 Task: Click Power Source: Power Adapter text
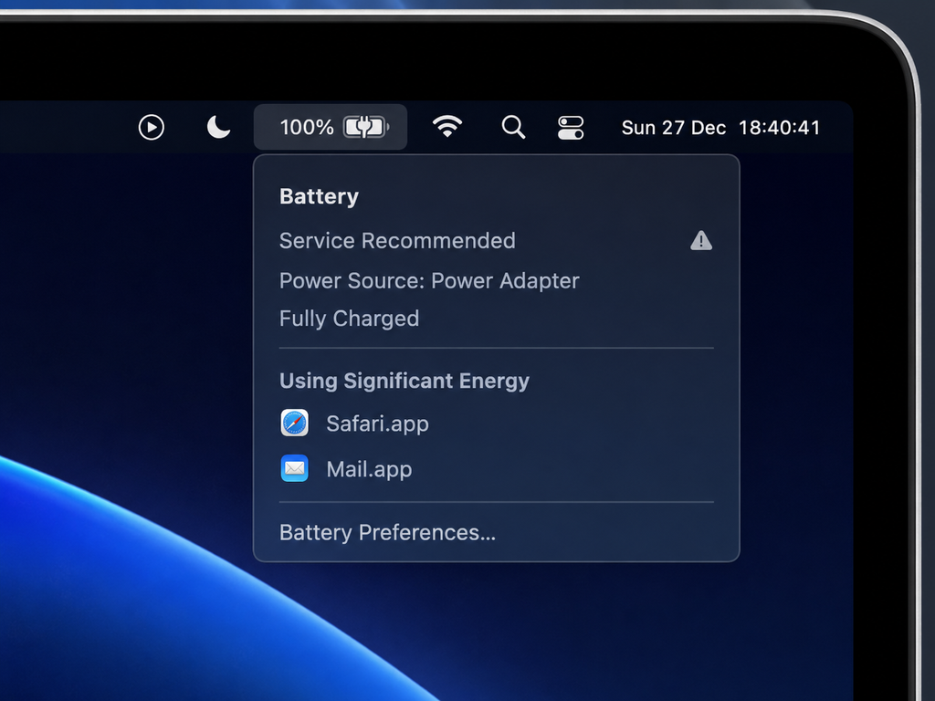coord(429,281)
